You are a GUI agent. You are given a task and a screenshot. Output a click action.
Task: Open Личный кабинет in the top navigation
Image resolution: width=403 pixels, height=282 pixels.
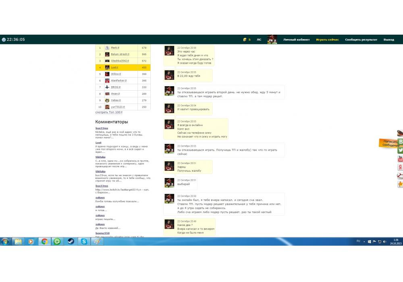tap(296, 39)
